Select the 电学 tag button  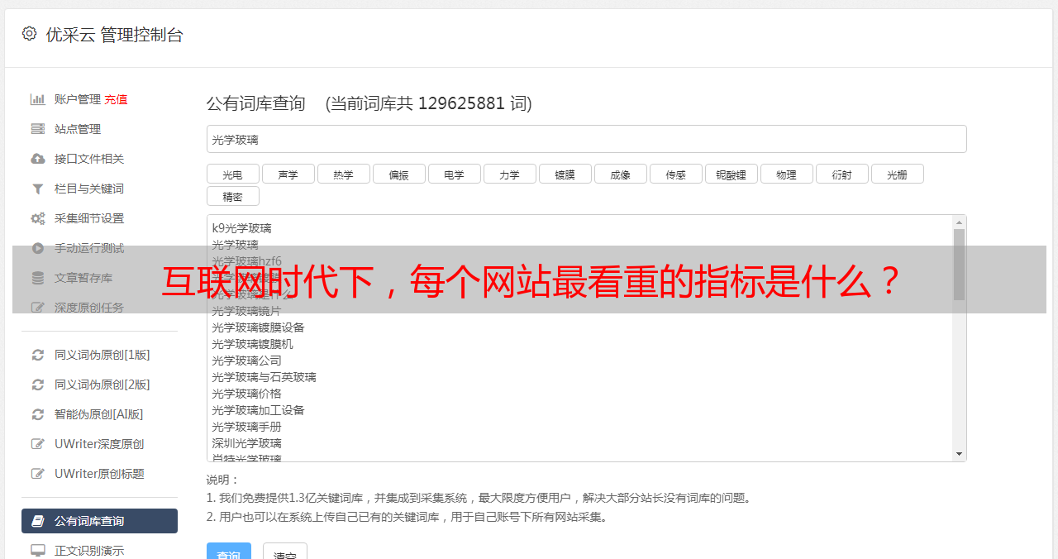tap(454, 174)
